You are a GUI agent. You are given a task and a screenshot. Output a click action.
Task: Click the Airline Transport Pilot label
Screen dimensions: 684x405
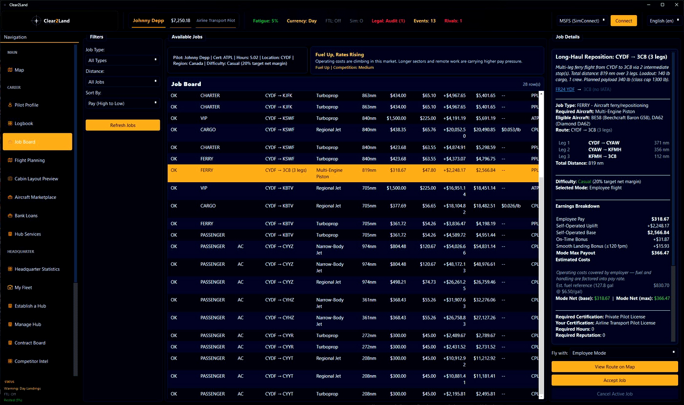point(215,21)
